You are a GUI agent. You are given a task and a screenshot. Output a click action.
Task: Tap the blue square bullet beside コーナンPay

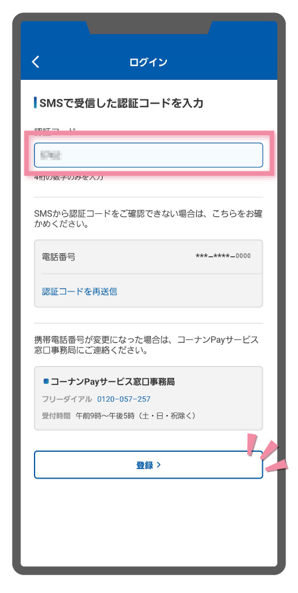46,381
